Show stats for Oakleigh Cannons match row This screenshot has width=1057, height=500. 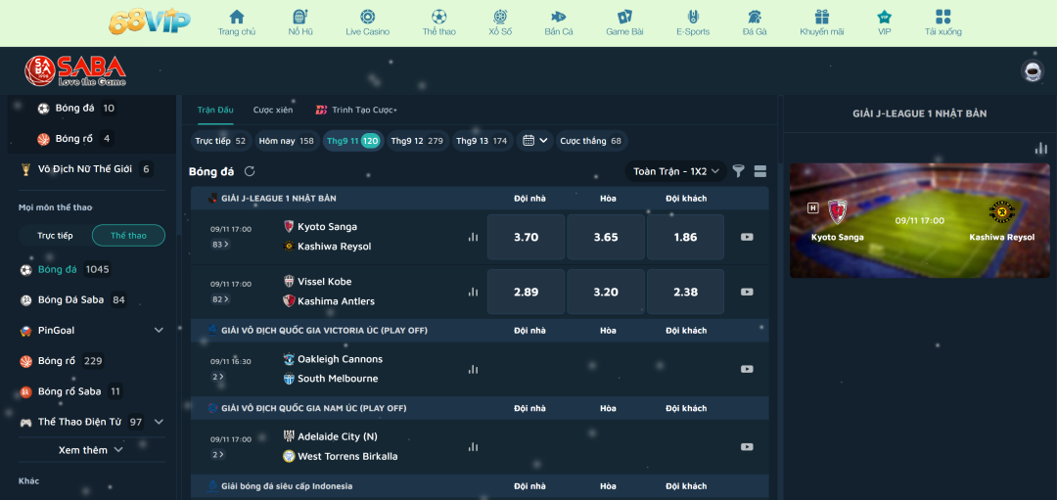pyautogui.click(x=474, y=369)
